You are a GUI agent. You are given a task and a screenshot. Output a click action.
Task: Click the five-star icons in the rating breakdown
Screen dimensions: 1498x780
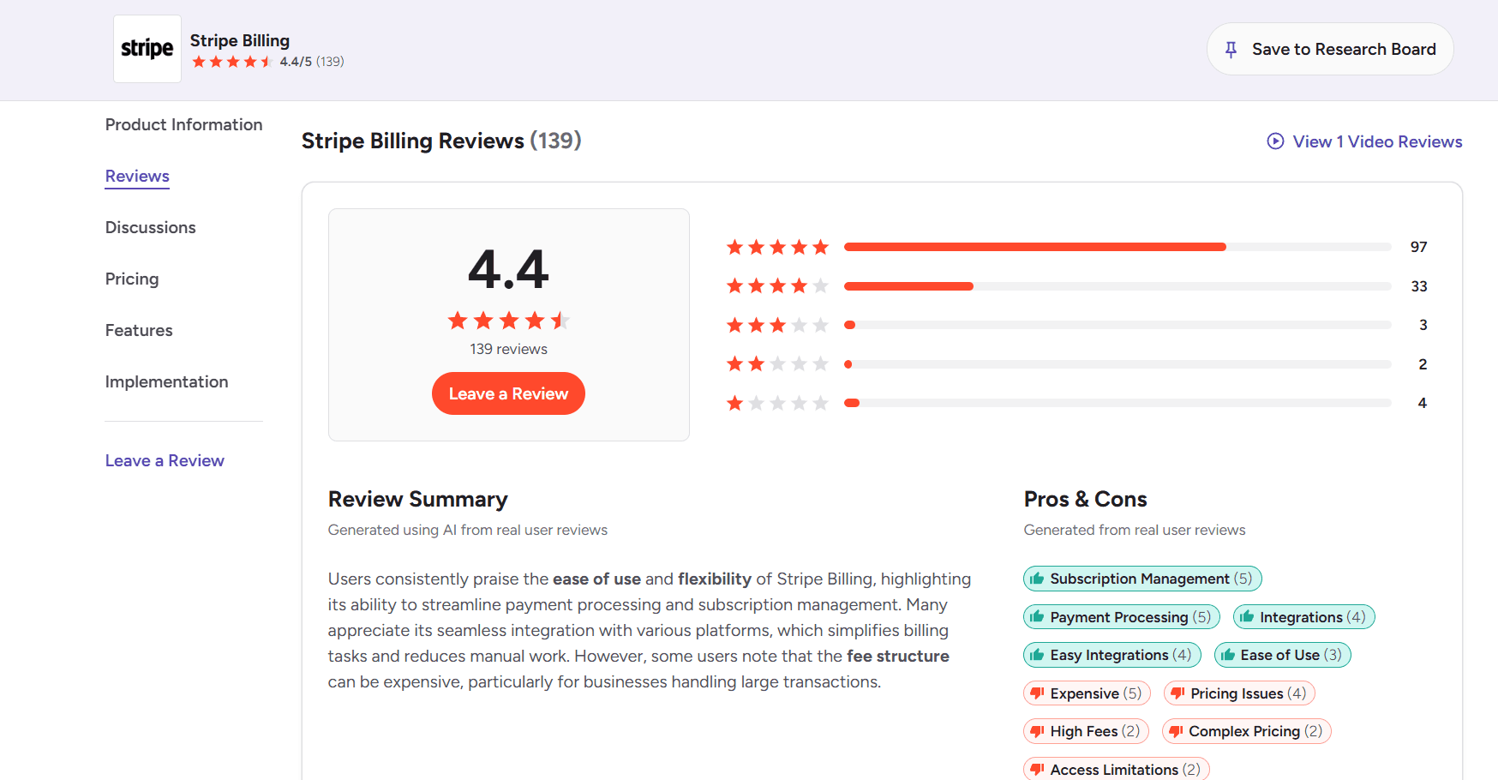[x=777, y=247]
